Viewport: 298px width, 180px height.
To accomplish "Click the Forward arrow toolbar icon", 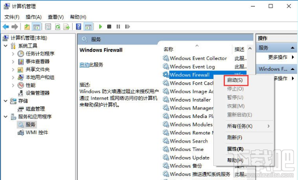I will click(x=15, y=26).
